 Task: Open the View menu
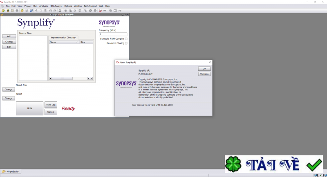point(20,6)
